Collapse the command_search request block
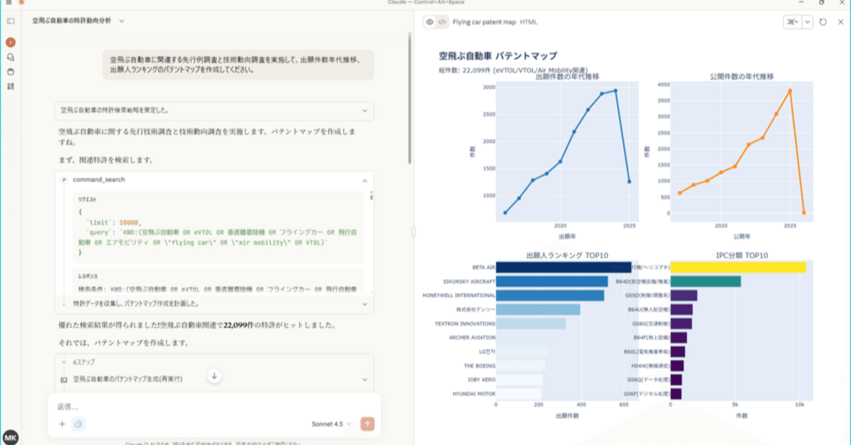 click(364, 179)
